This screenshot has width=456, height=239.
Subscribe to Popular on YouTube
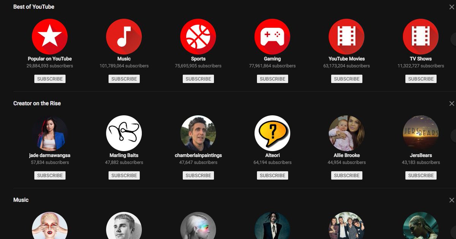(50, 79)
